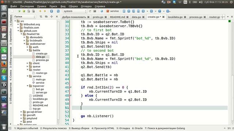Expand the finalistx.com folder
Viewport: 234px width, 131px height.
[x=18, y=28]
